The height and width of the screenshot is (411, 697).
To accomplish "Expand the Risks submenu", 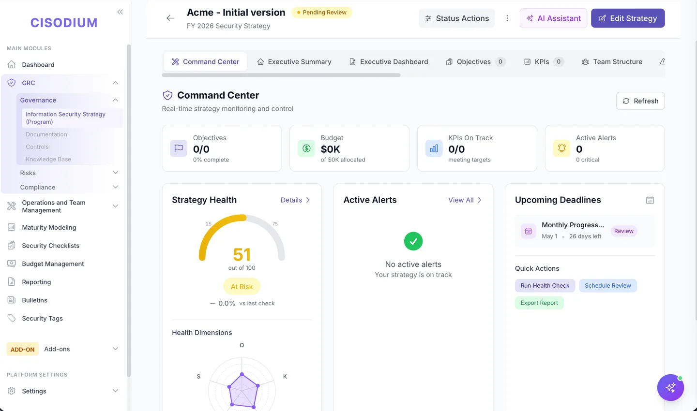I will 115,173.
